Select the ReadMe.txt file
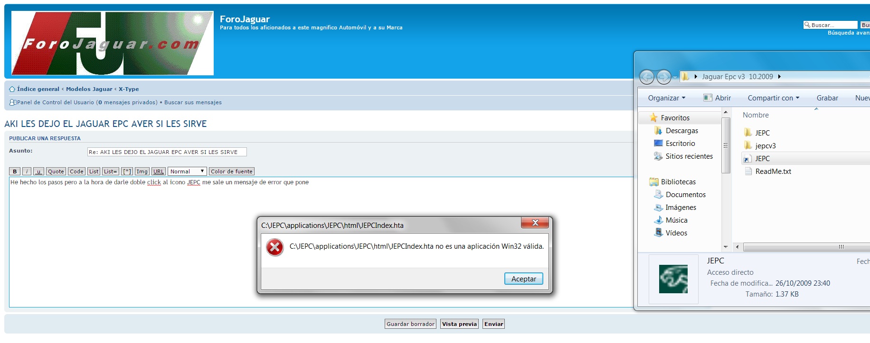Viewport: 870px width, 343px height. tap(773, 171)
